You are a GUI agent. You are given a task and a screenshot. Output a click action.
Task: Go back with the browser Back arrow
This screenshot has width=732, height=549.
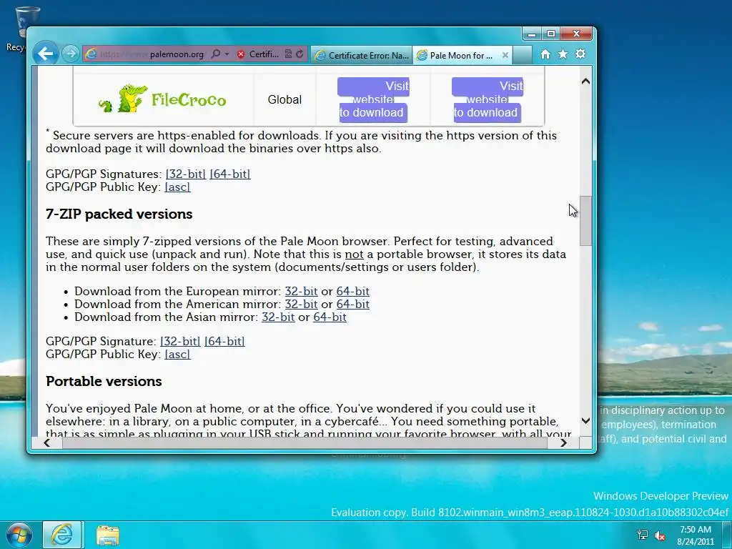(x=46, y=54)
